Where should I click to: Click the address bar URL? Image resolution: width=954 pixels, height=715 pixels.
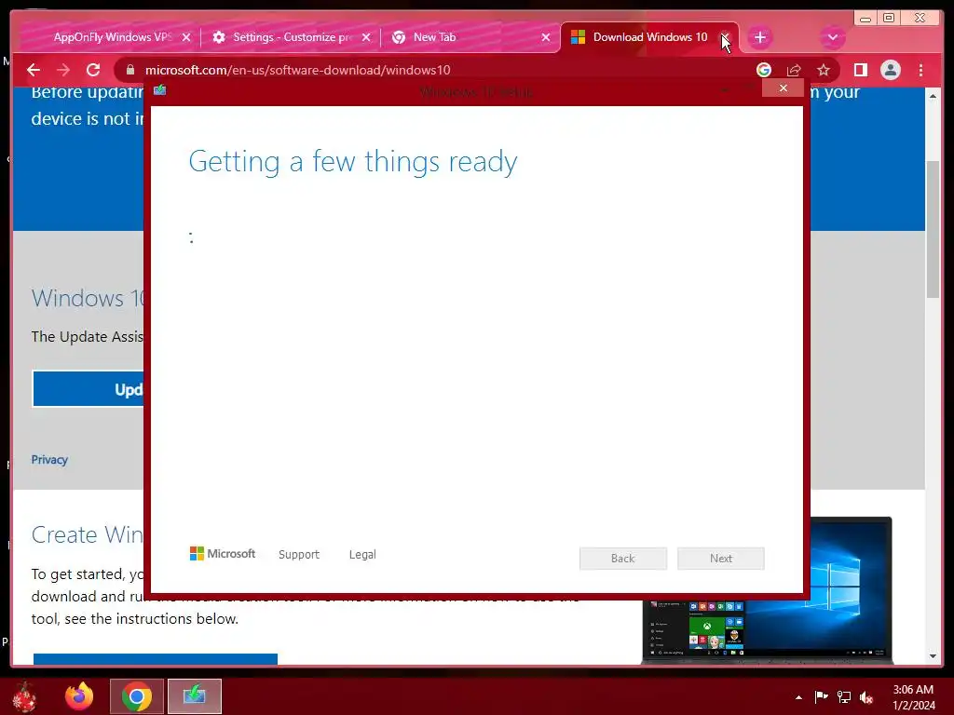point(297,70)
